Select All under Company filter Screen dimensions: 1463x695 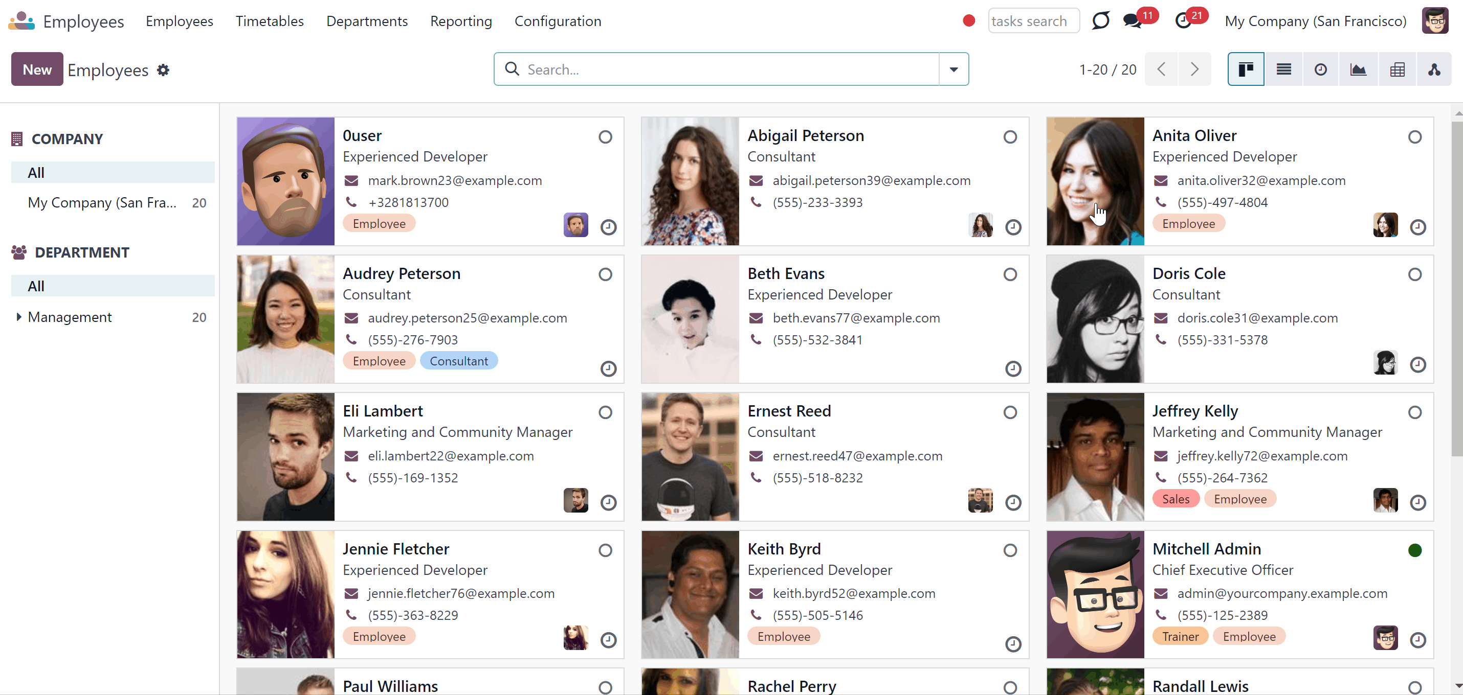113,173
